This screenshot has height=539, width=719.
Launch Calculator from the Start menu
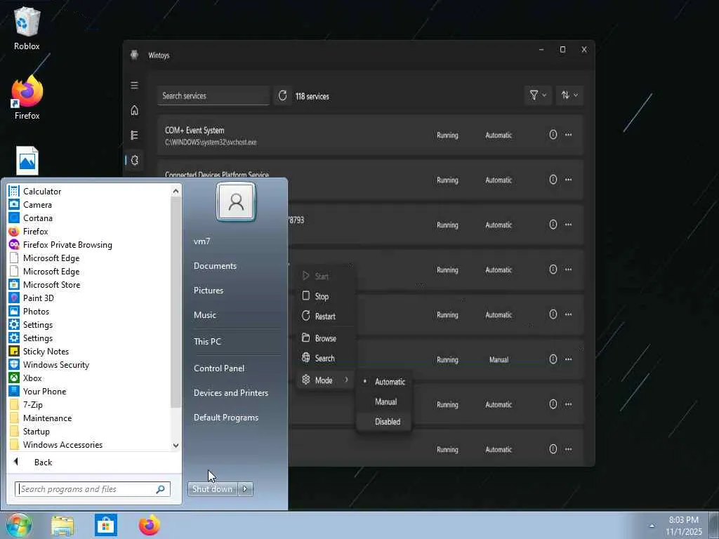point(89,192)
